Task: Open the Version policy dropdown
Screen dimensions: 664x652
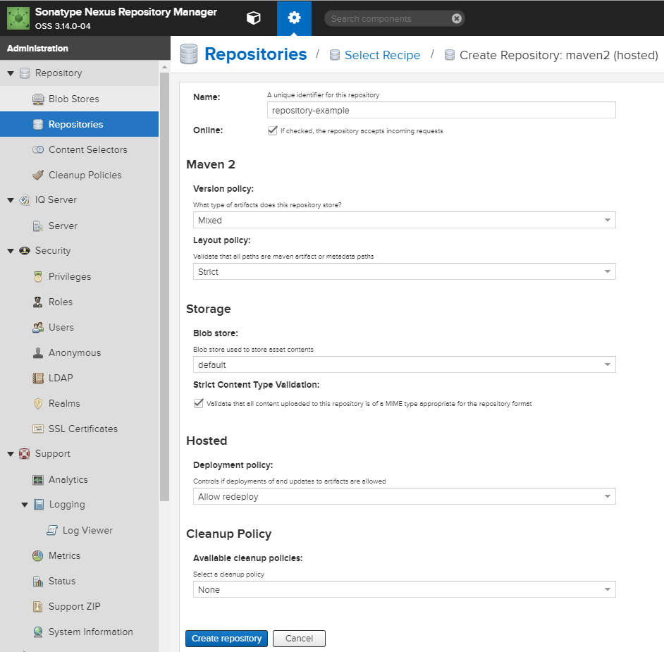Action: (404, 220)
